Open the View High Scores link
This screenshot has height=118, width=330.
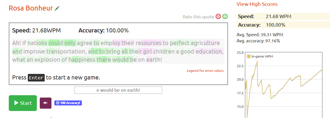pos(257,4)
